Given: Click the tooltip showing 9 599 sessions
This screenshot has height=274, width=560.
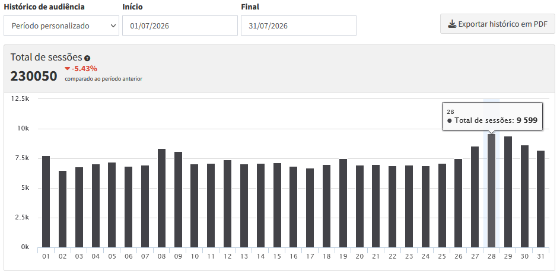Looking at the screenshot, I should (492, 116).
